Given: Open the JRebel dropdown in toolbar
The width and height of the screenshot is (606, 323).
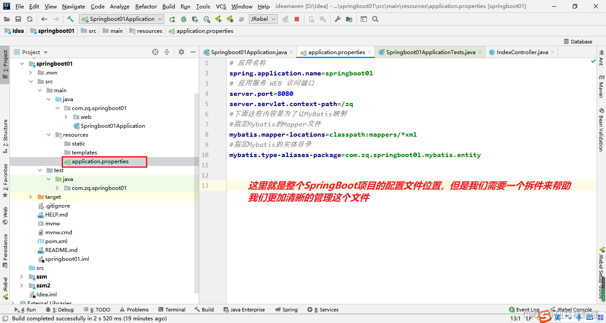Looking at the screenshot, I should click(263, 19).
